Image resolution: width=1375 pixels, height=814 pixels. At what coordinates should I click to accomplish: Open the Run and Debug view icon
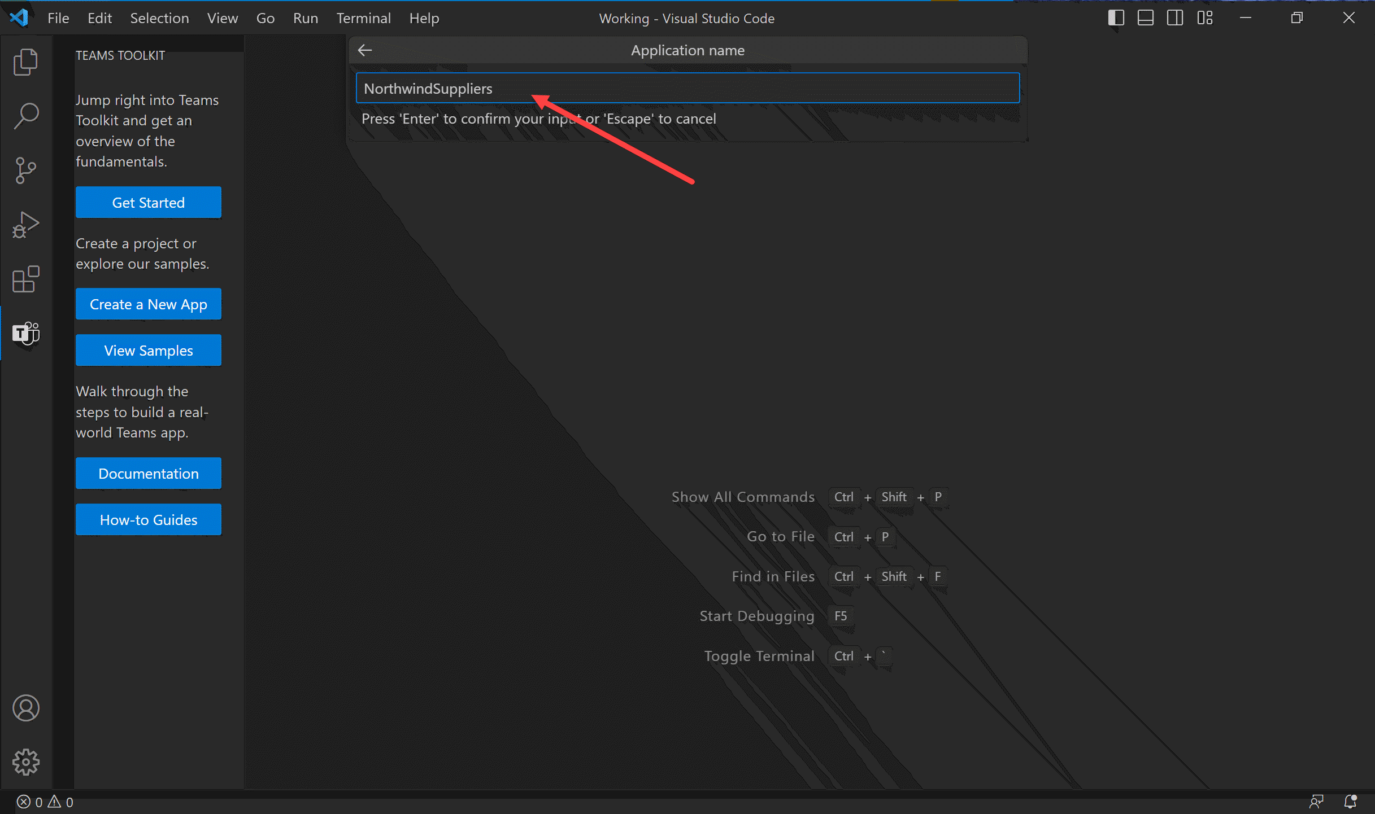[25, 225]
